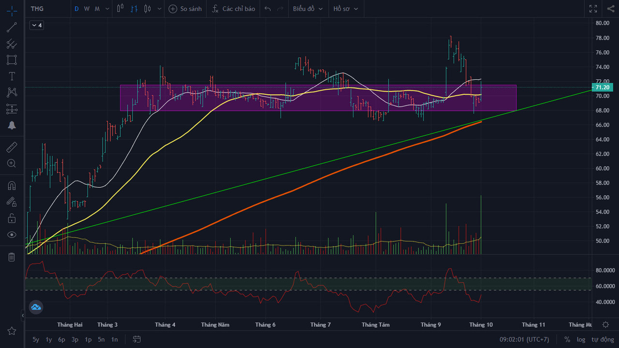The width and height of the screenshot is (619, 348).
Task: Expand the indicator legend showing 4
Action: click(37, 25)
